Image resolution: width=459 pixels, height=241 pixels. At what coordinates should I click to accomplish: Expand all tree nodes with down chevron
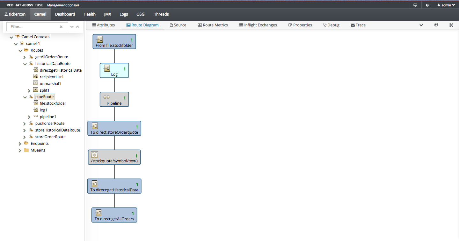click(72, 27)
